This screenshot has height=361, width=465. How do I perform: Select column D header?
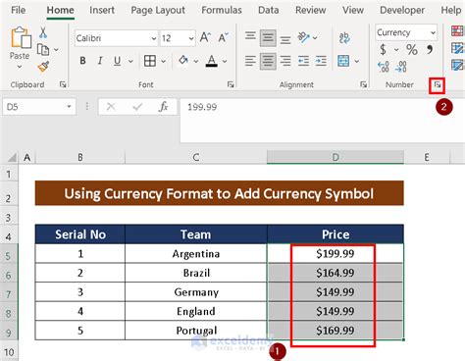[x=336, y=157]
